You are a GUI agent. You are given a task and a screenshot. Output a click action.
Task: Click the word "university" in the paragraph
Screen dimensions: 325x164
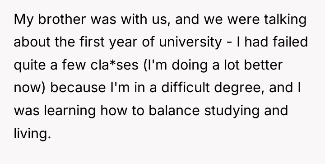190,42
